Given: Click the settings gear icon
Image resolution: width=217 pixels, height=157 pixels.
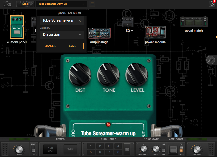Looking at the screenshot, I should [212, 4].
